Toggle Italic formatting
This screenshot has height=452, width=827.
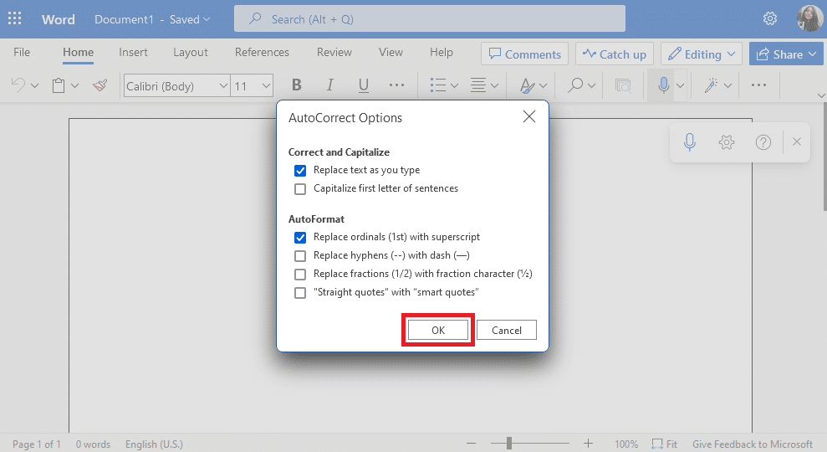[x=329, y=85]
